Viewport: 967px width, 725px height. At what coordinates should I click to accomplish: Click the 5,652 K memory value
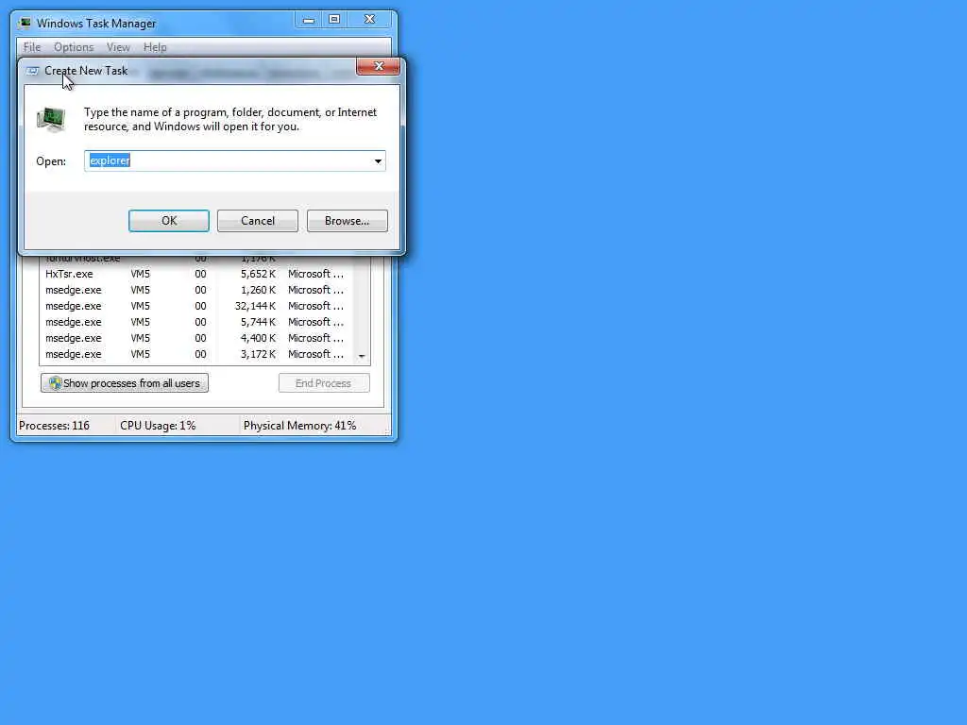[258, 274]
